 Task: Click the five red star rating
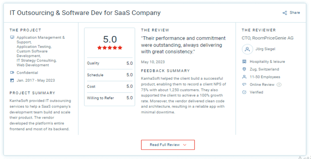[110, 48]
